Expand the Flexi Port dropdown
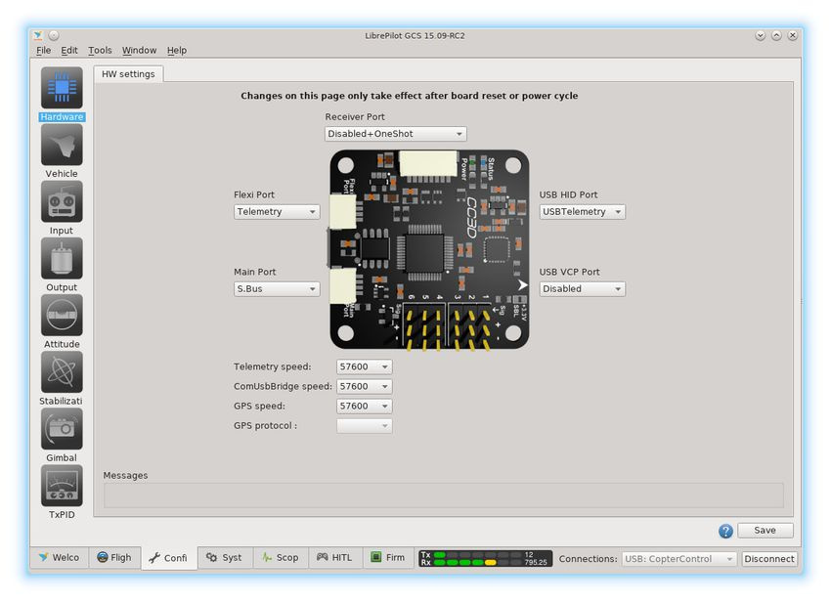Screen dimensions: 831x602 [277, 212]
